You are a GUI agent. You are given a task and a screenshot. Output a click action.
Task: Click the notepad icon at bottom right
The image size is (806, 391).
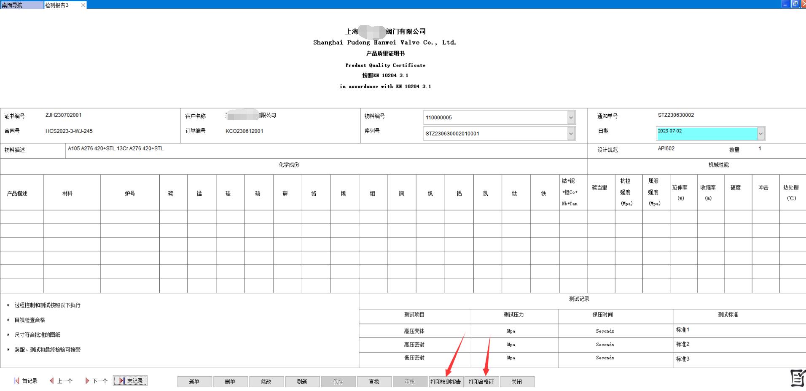click(x=797, y=378)
